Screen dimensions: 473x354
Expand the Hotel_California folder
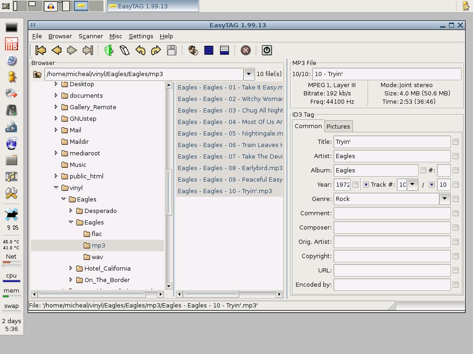click(71, 268)
